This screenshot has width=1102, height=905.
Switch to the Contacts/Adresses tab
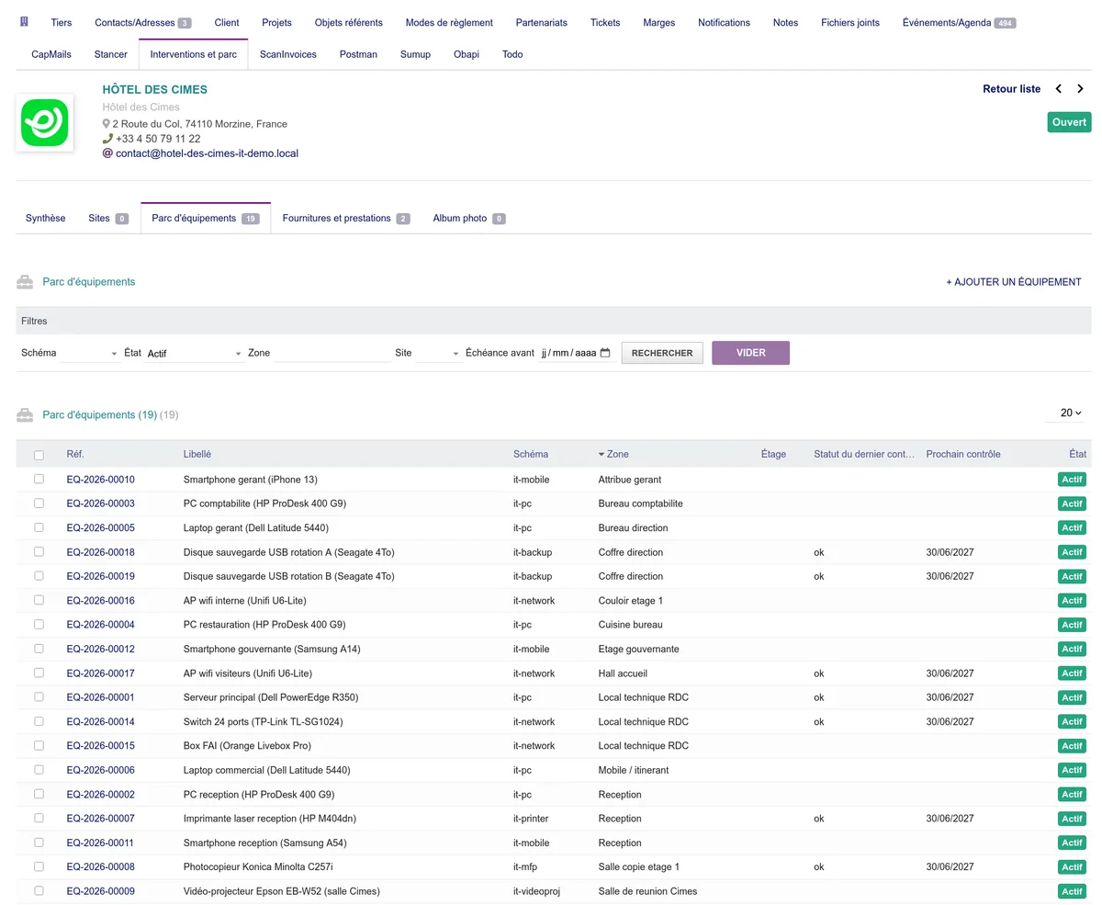[142, 22]
